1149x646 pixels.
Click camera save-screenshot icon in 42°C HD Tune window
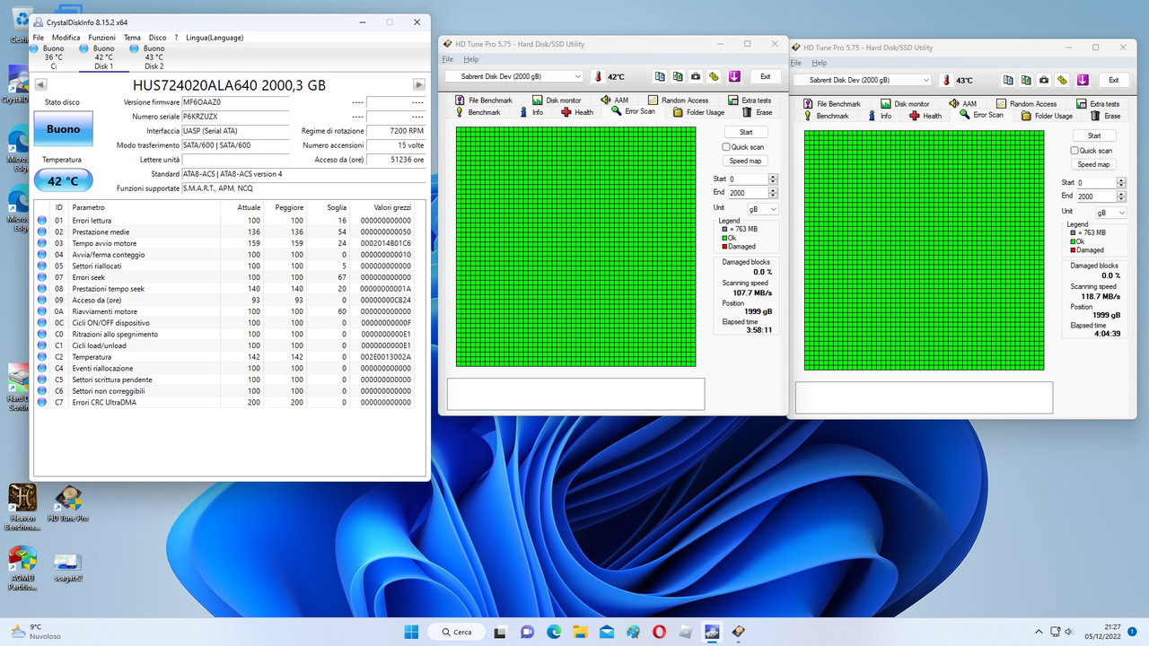pos(696,76)
